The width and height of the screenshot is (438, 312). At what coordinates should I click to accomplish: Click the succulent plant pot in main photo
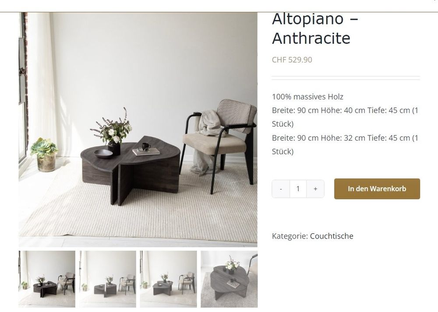tap(45, 154)
